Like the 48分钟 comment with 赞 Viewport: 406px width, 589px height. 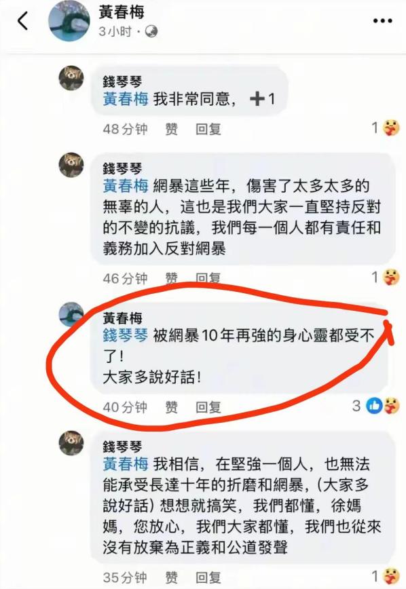(171, 129)
